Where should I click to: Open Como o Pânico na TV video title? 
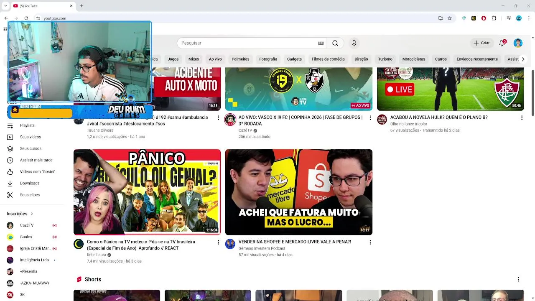tap(141, 245)
